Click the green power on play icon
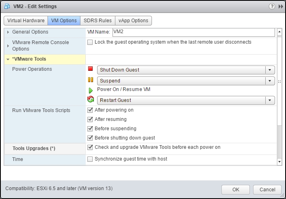The width and height of the screenshot is (286, 199). coord(91,91)
